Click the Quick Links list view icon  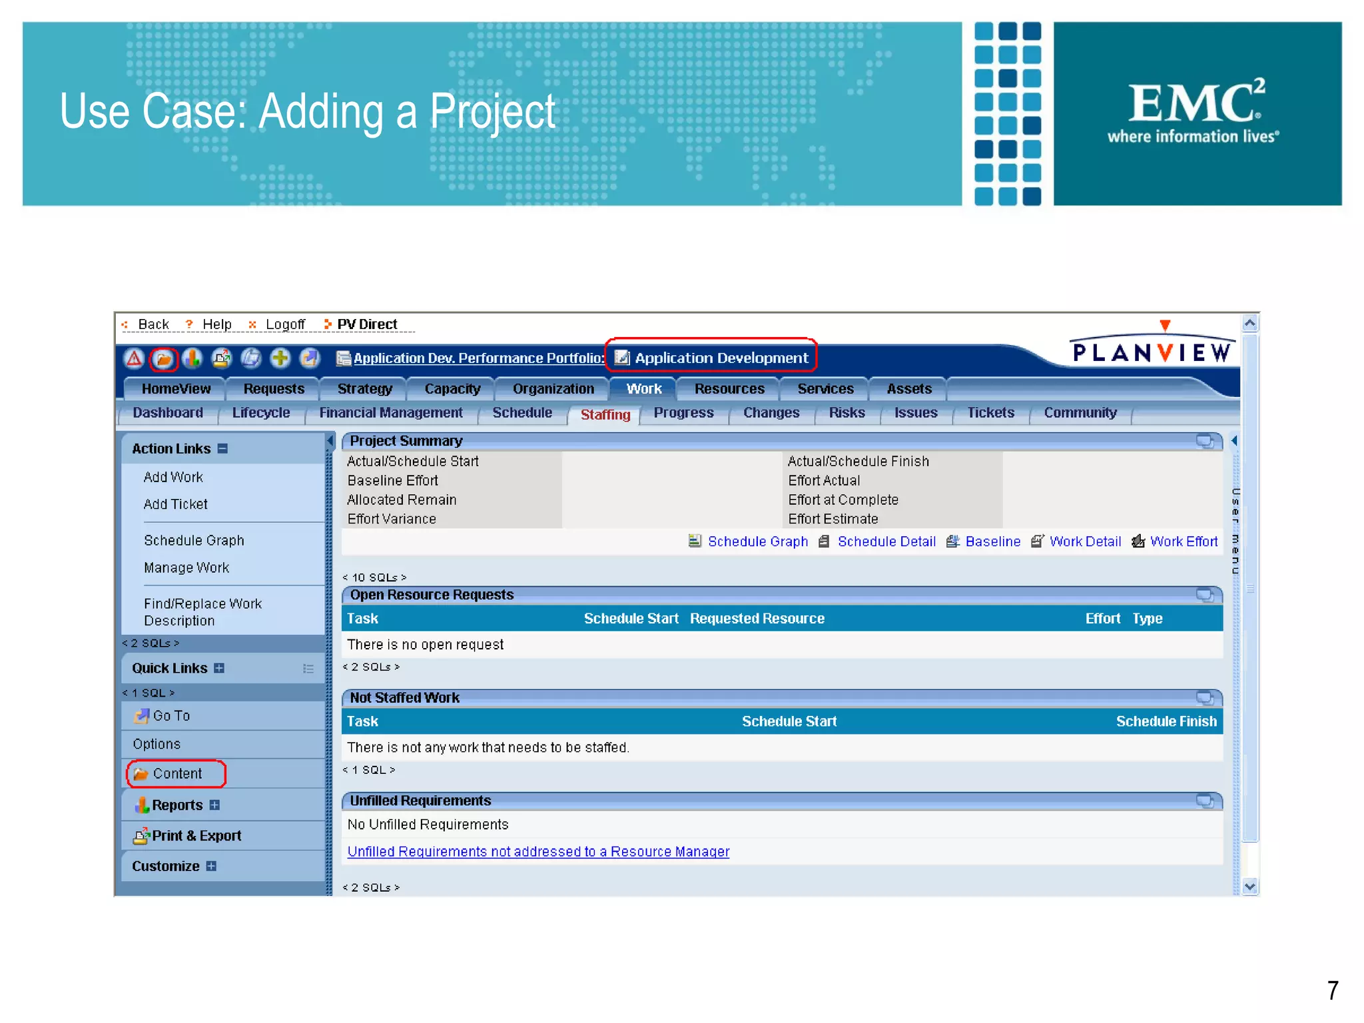(x=308, y=669)
